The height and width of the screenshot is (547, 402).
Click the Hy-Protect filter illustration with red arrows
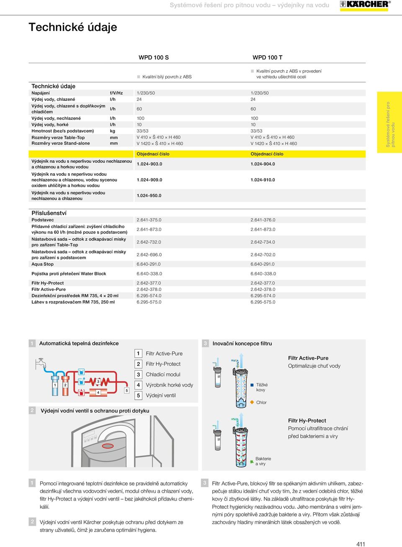pos(241,439)
